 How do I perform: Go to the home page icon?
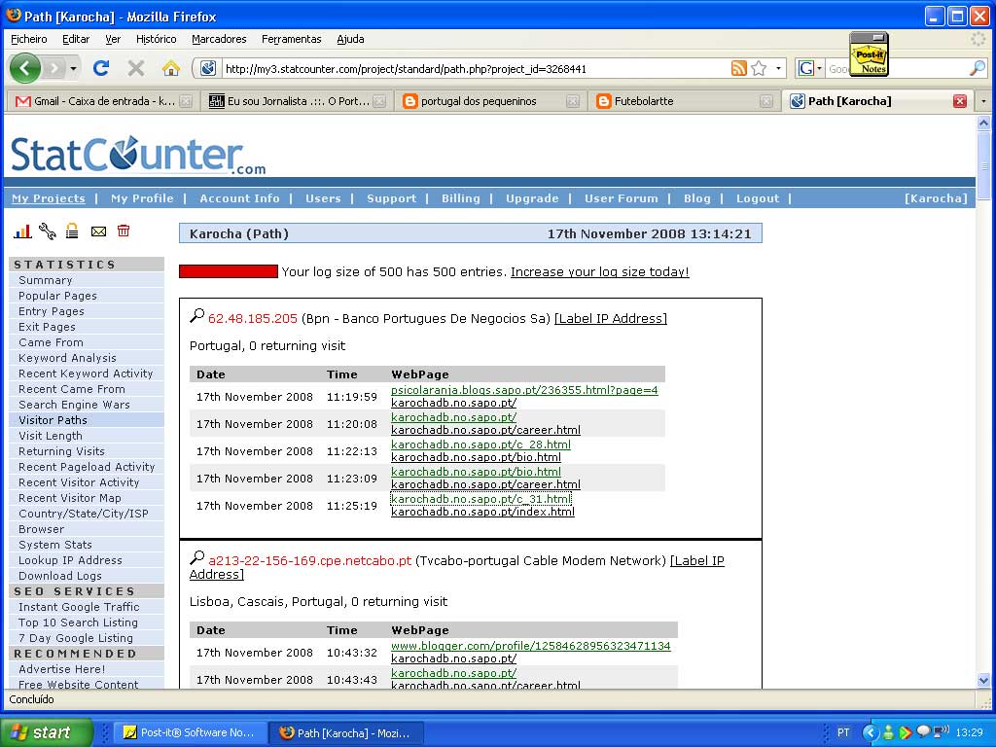[x=171, y=67]
